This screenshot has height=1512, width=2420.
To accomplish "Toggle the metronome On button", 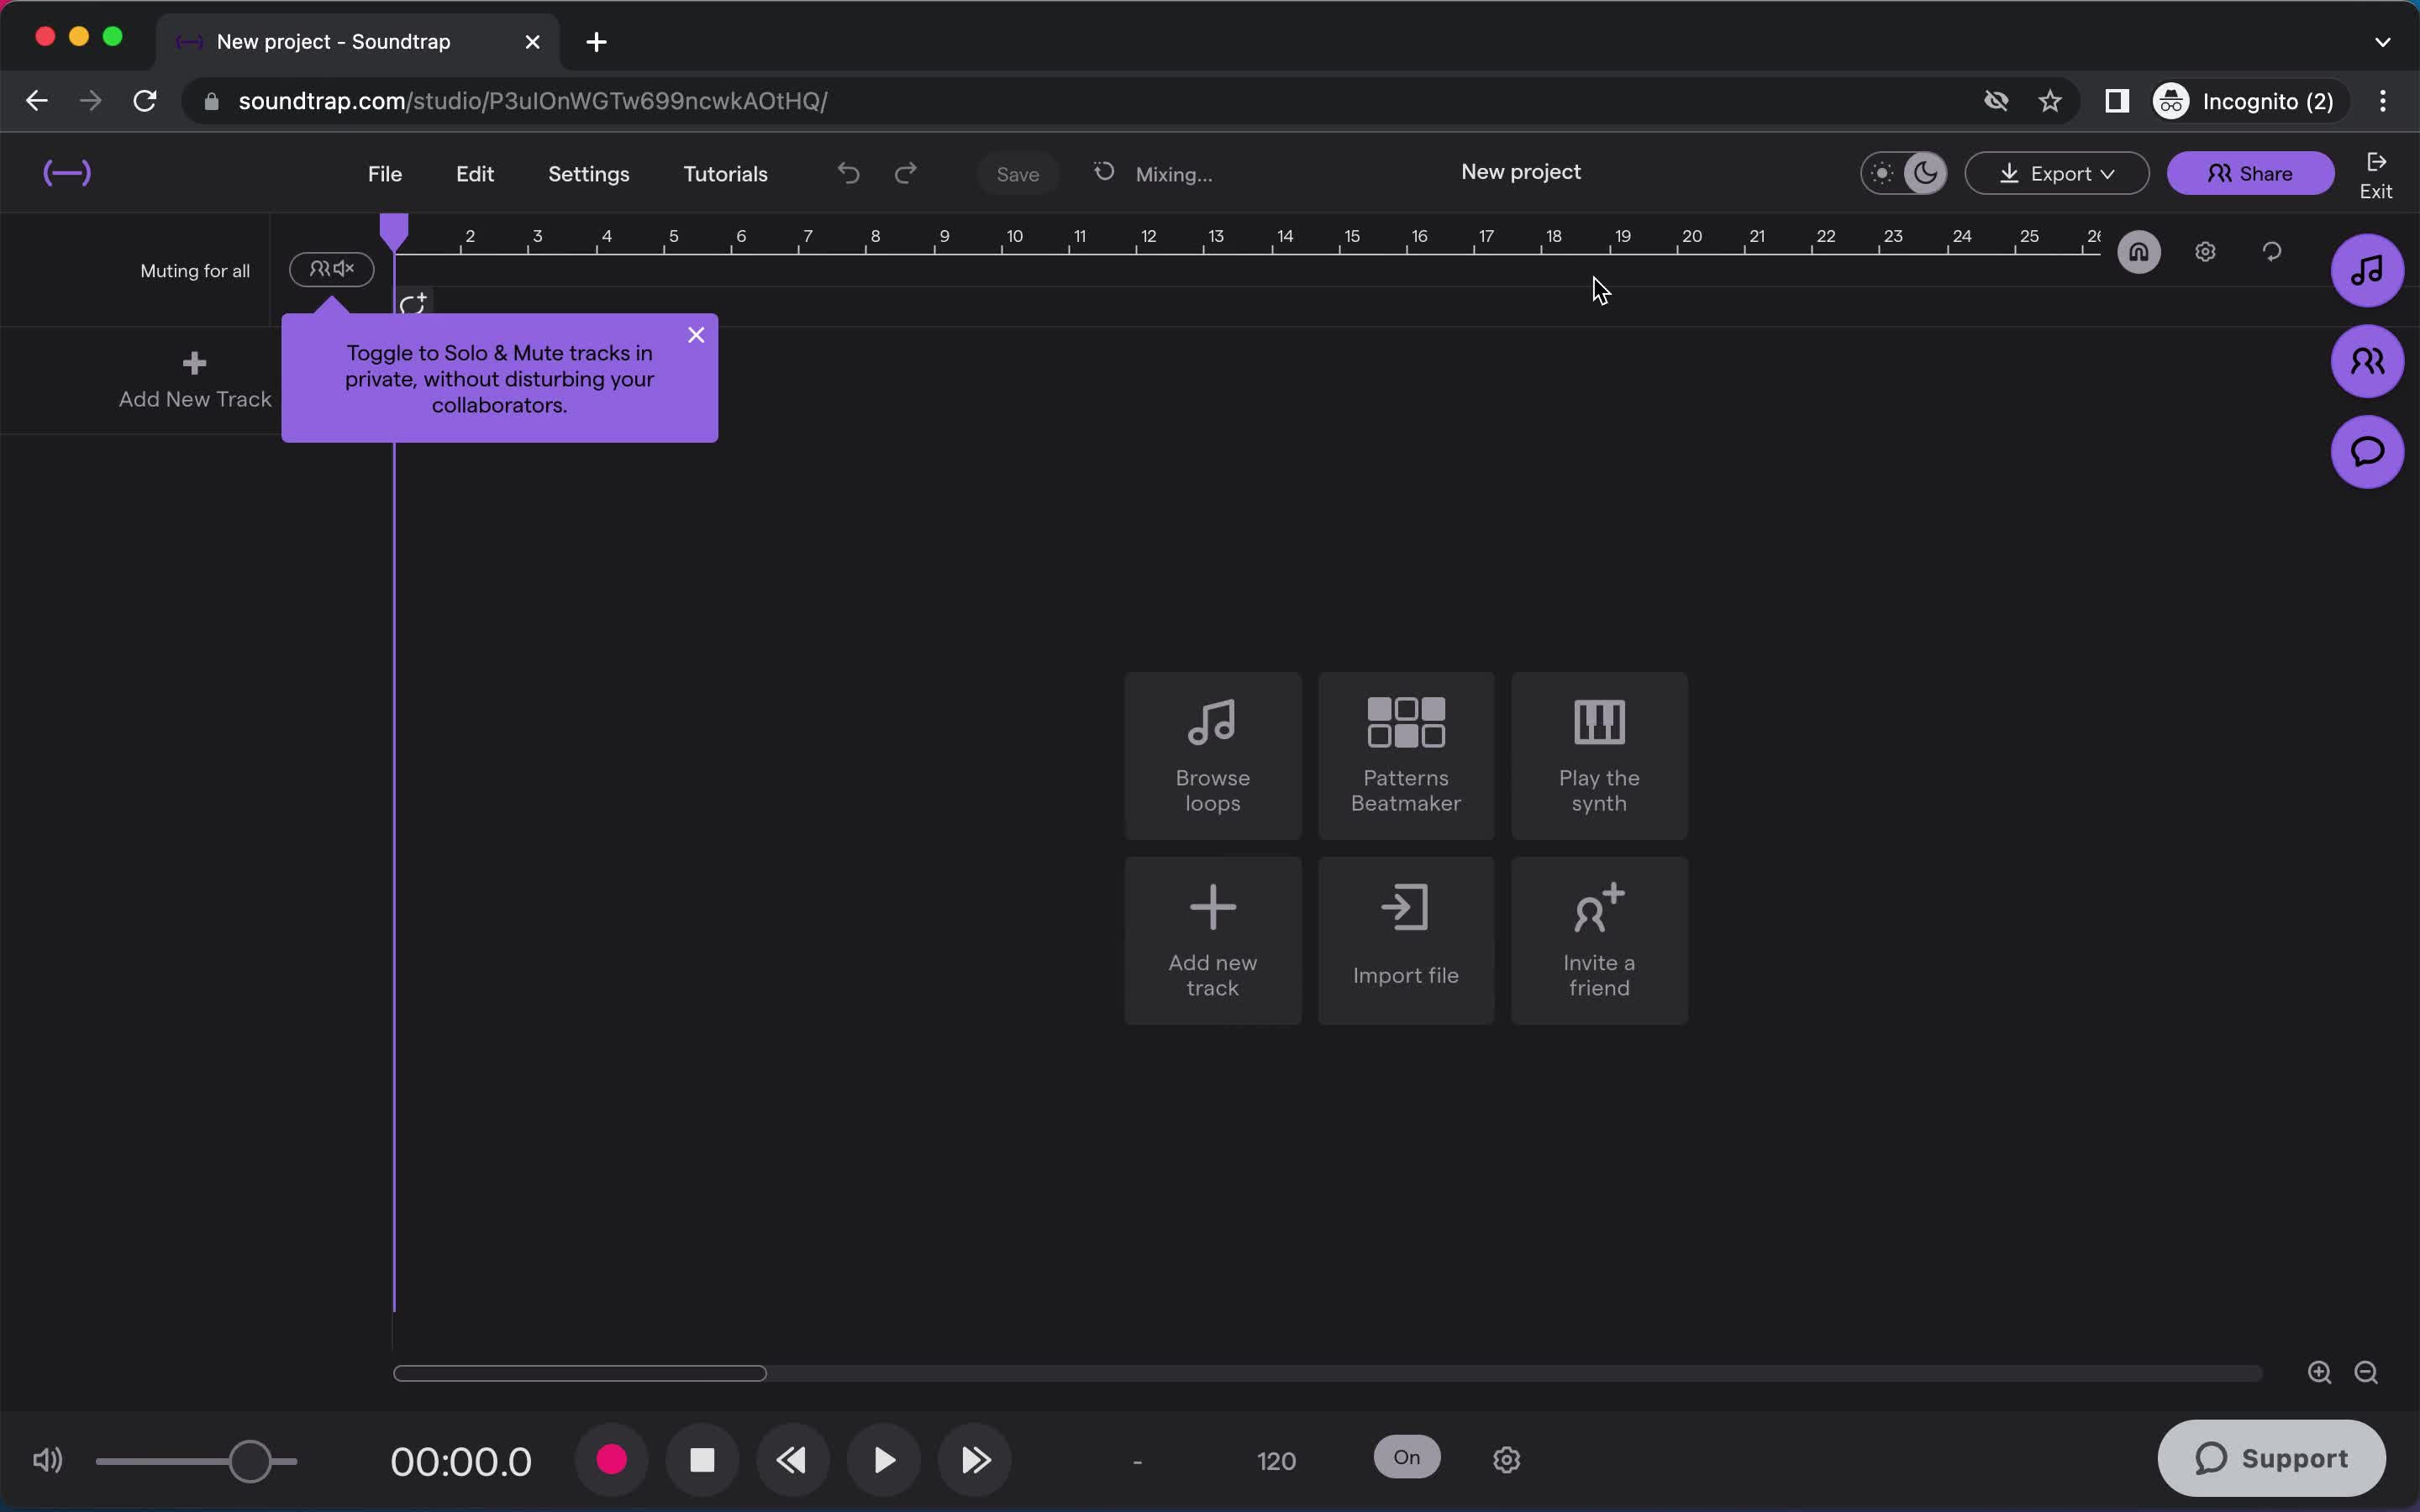I will (1407, 1457).
